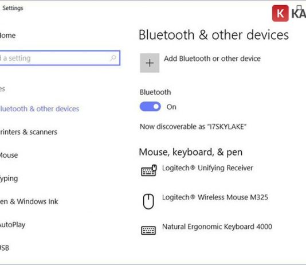Image resolution: width=306 pixels, height=265 pixels.
Task: Open the Typing settings page
Action: (9, 178)
